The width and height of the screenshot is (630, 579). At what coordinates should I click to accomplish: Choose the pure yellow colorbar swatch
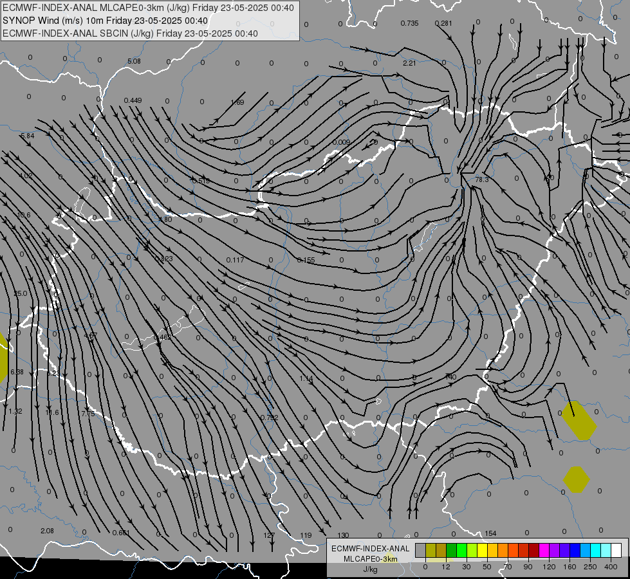click(483, 550)
